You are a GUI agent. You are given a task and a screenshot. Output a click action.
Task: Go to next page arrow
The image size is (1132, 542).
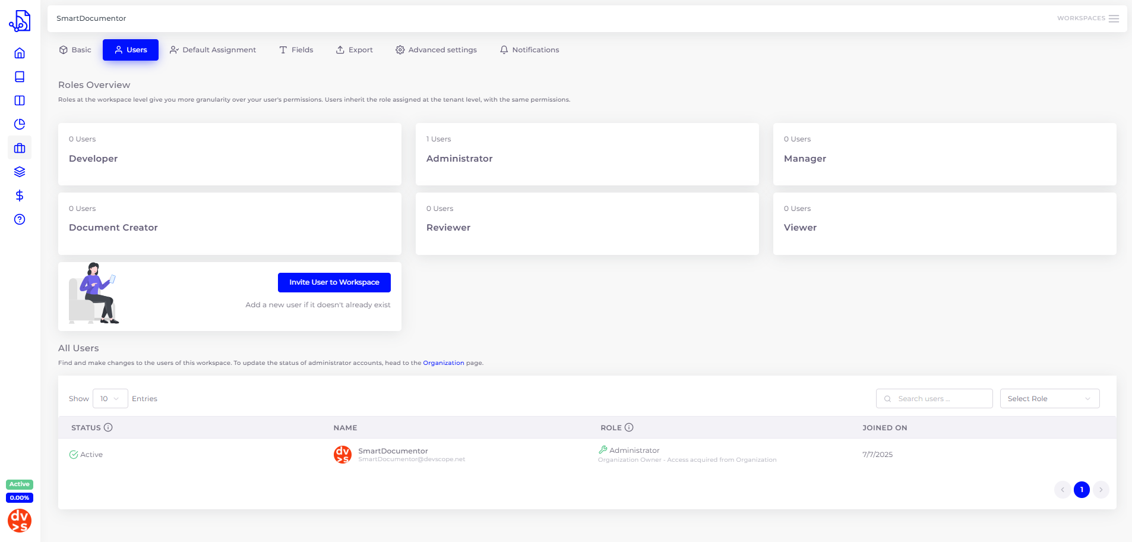tap(1101, 490)
